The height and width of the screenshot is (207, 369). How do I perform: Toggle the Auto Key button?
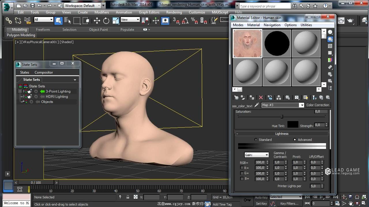coord(261,197)
